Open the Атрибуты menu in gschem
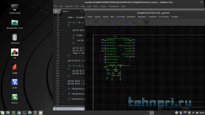 point(152,17)
